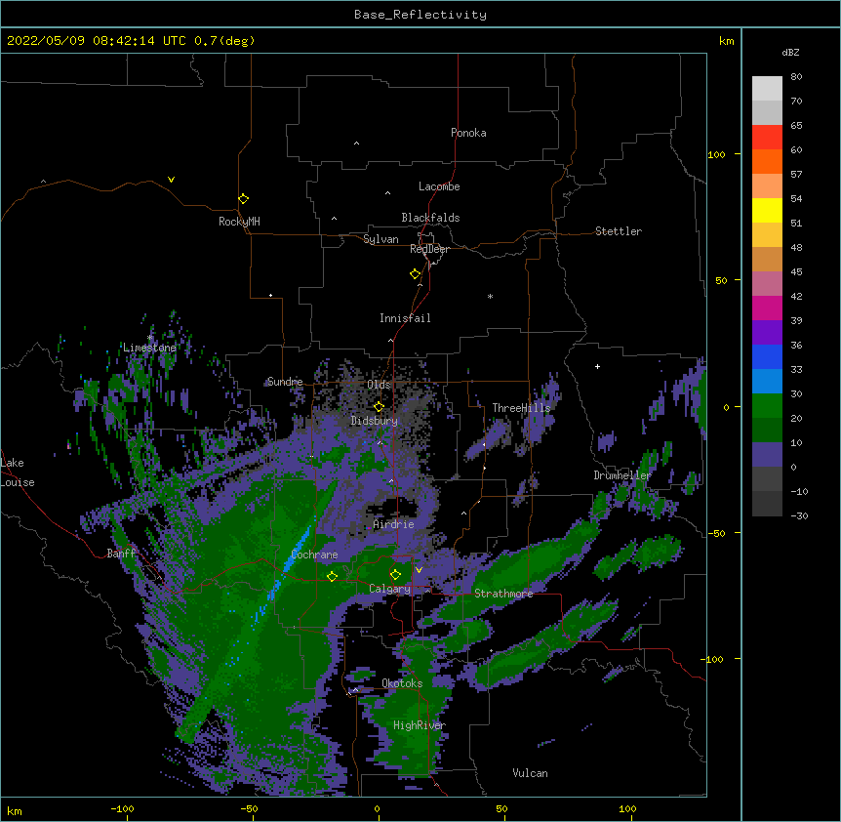The height and width of the screenshot is (822, 841).
Task: Click the yellow V marker northwest of RockyMH
Action: click(x=171, y=180)
